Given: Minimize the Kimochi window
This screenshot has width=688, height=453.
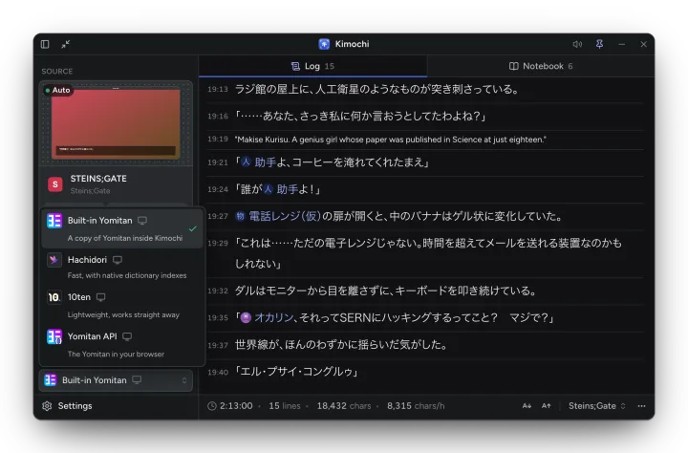Looking at the screenshot, I should pyautogui.click(x=622, y=44).
